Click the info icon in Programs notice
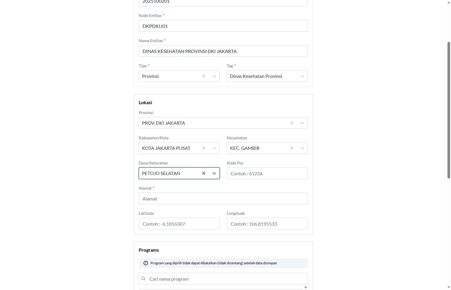The width and height of the screenshot is (451, 290). tap(146, 263)
